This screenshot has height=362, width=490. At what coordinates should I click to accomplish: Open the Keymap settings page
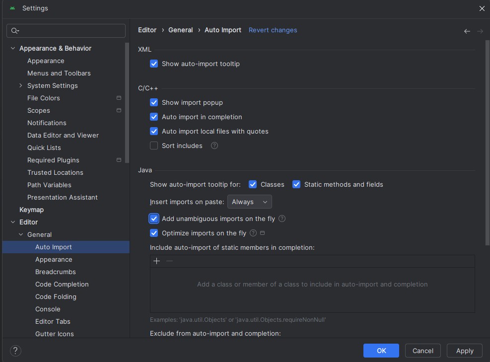[x=31, y=210]
